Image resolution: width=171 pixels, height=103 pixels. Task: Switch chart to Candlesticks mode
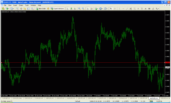coord(71,9)
